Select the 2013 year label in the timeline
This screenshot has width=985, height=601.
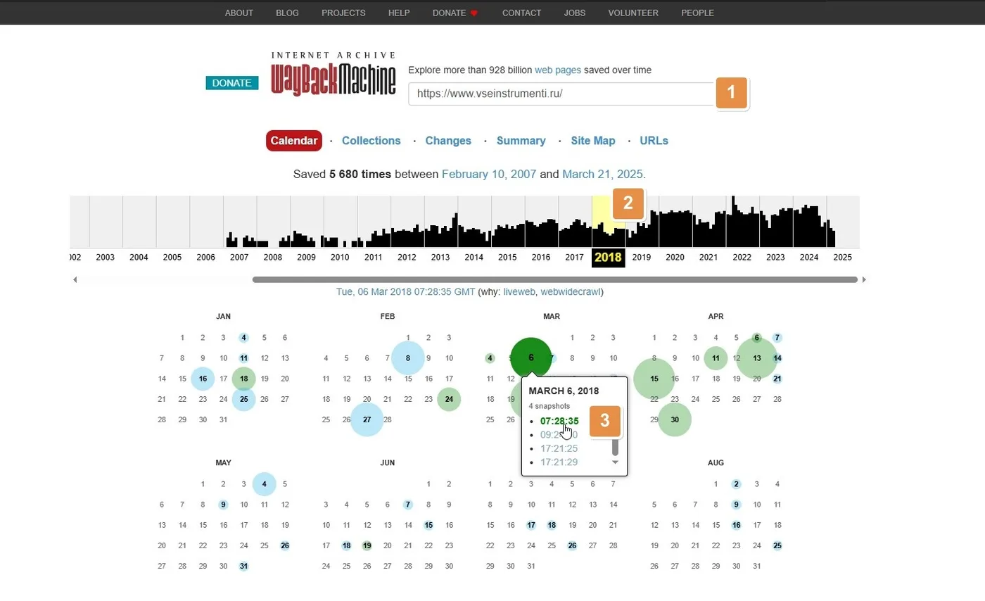(x=440, y=258)
